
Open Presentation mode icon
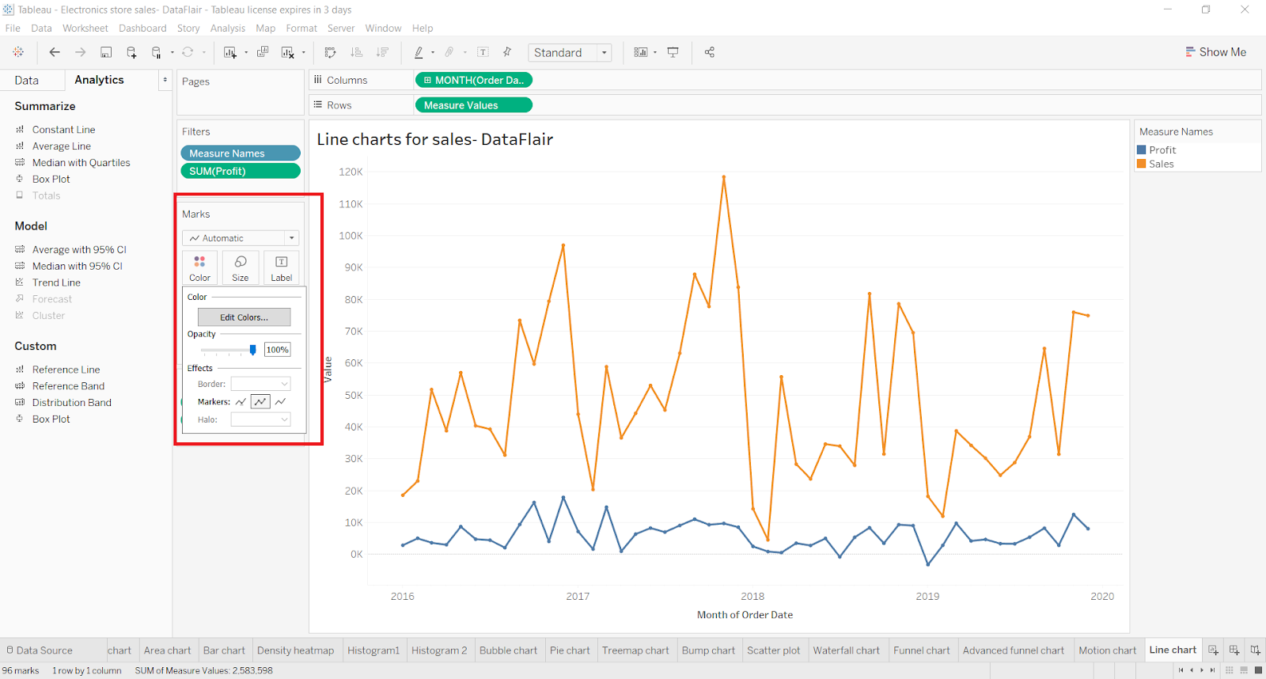(x=673, y=52)
